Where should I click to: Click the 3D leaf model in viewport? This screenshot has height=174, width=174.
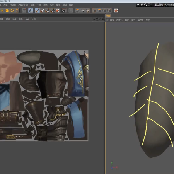point(155,100)
